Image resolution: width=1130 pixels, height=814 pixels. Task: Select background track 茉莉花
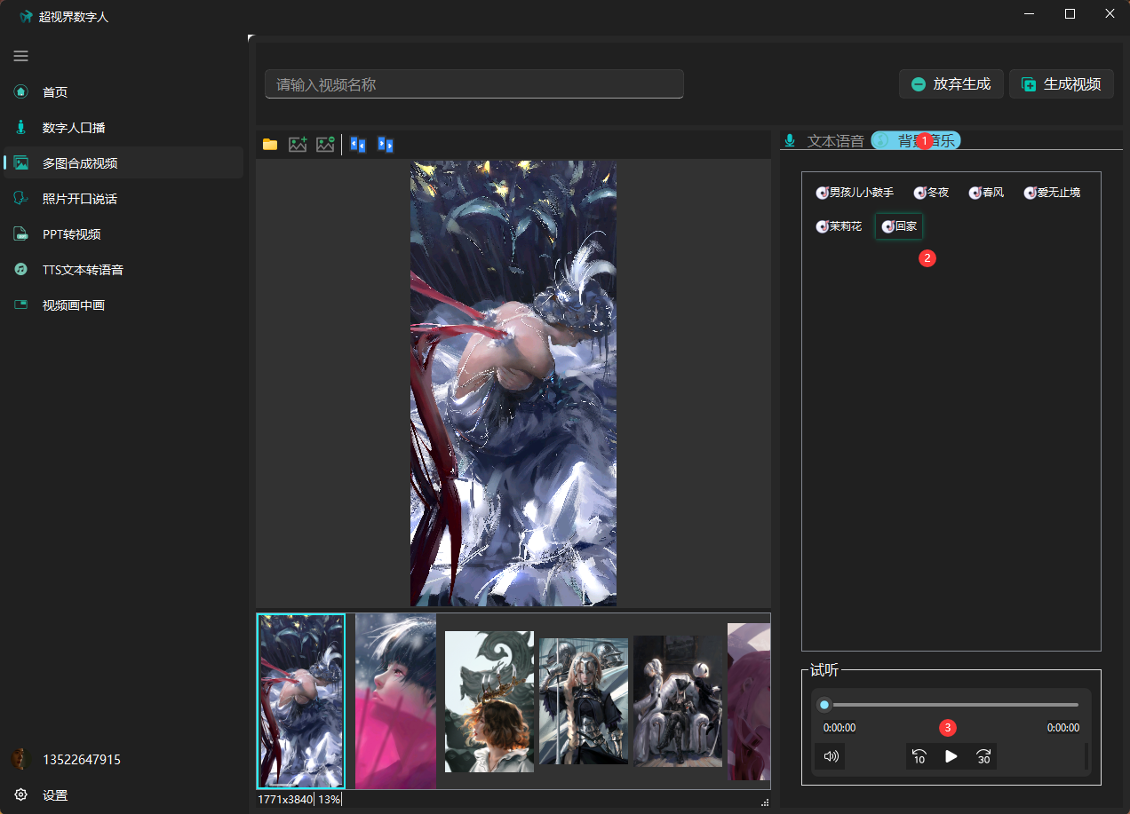coord(840,226)
